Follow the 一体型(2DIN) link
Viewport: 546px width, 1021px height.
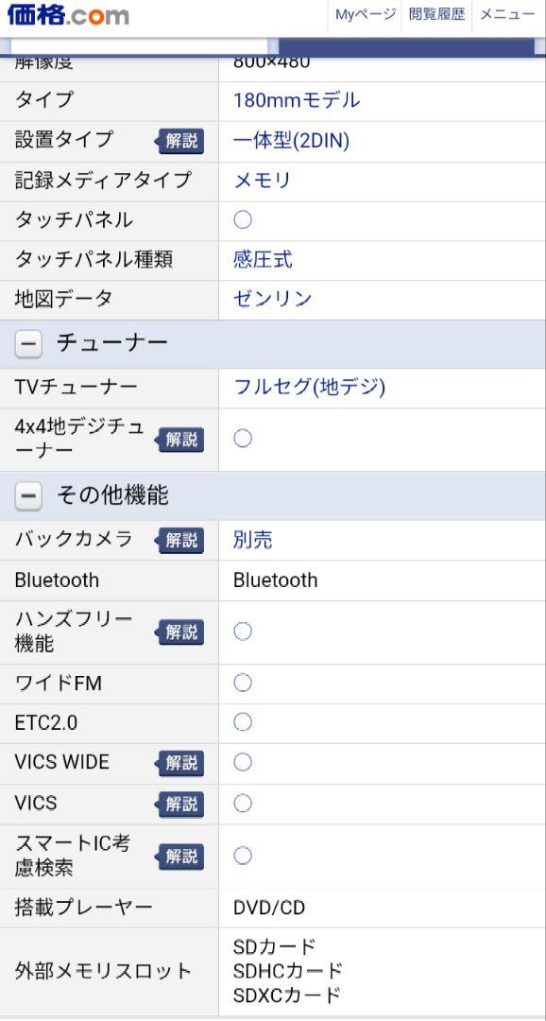tap(291, 141)
